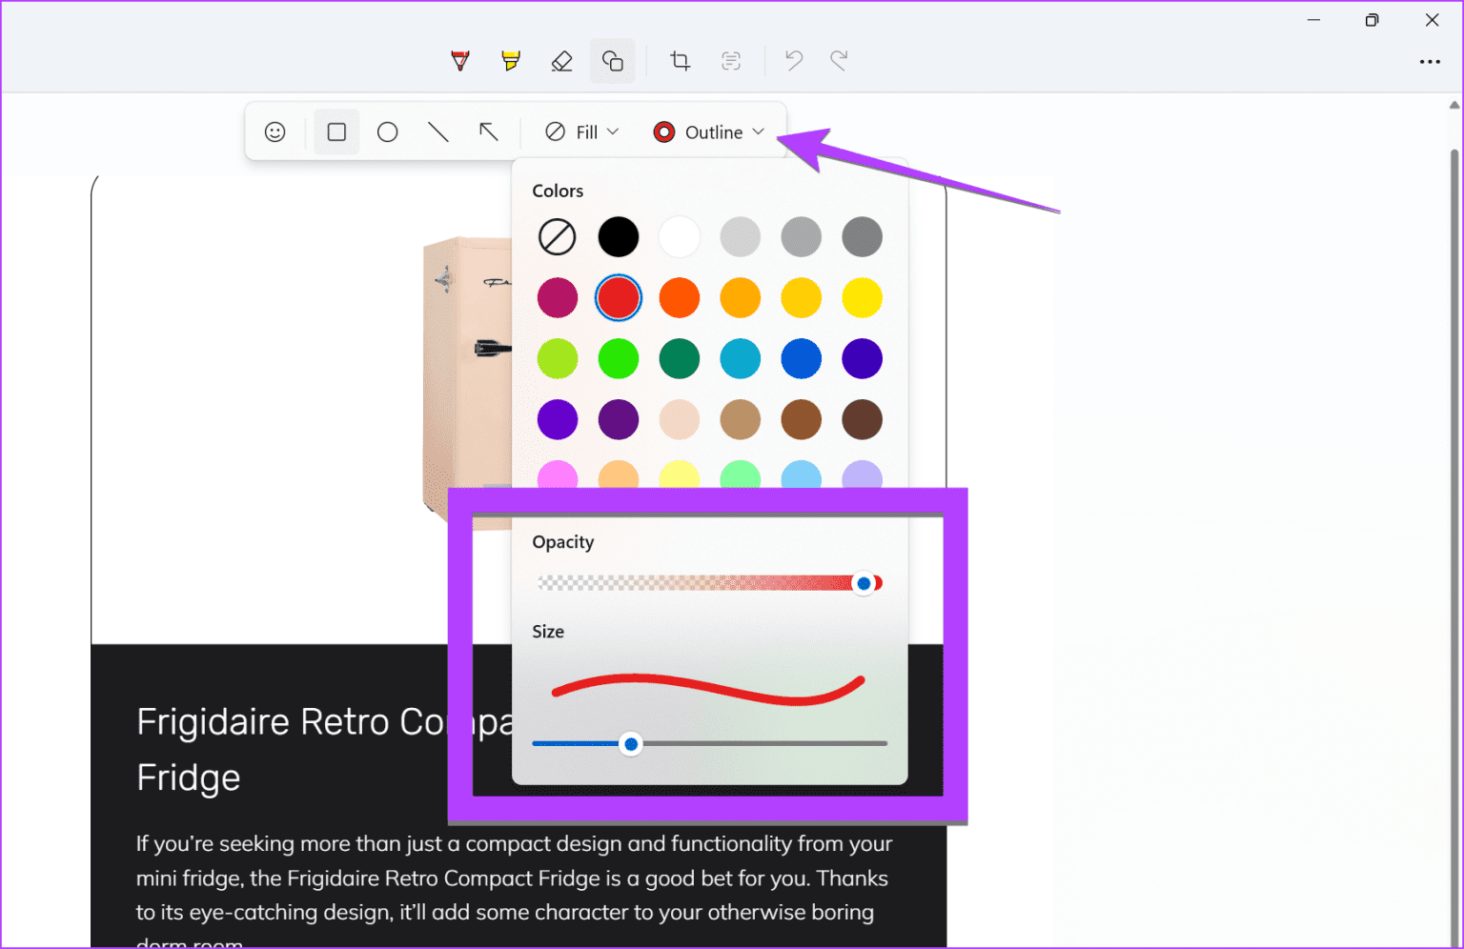Pick the lime green swatch
The height and width of the screenshot is (949, 1464).
(x=558, y=359)
